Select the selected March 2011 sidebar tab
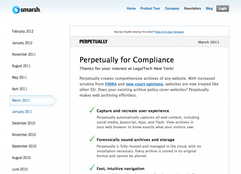The height and width of the screenshot is (174, 241). (21, 100)
